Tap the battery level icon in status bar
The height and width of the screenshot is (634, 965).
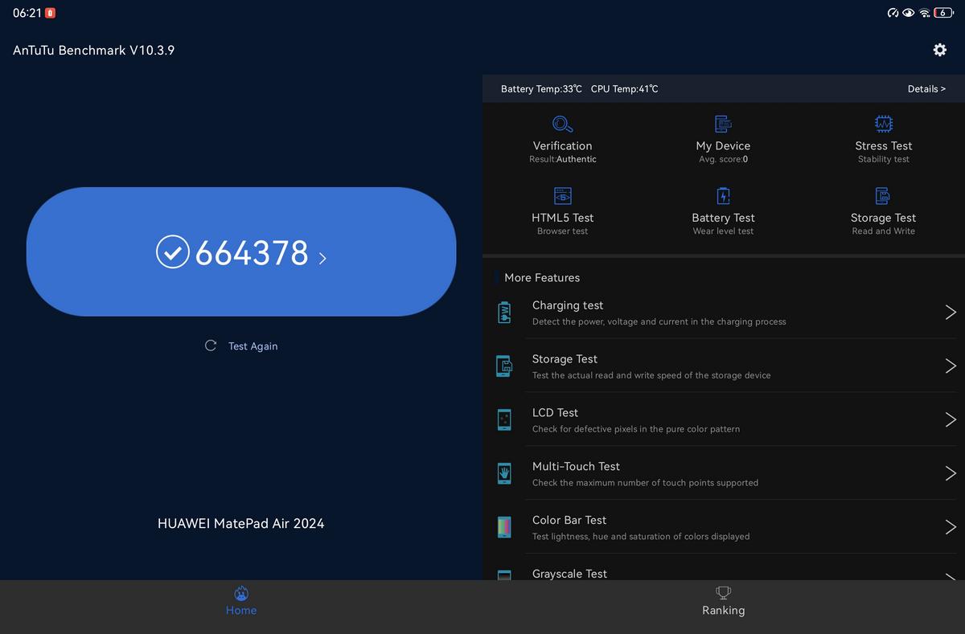click(944, 13)
